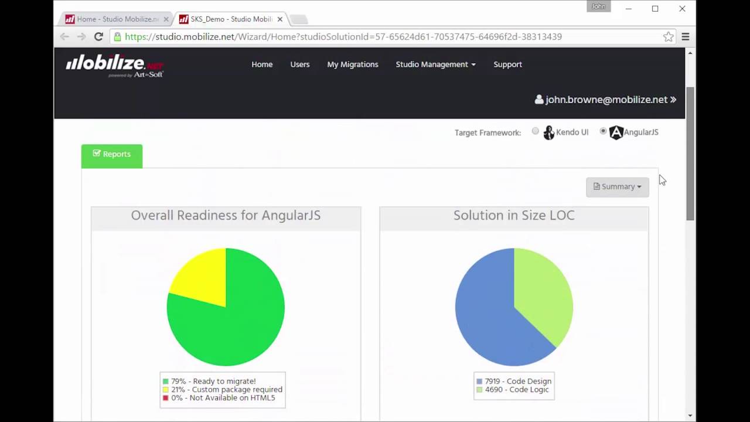Click "79% - Ready to migrate!" legend text
Screen dimensions: 750x422
[x=213, y=382]
